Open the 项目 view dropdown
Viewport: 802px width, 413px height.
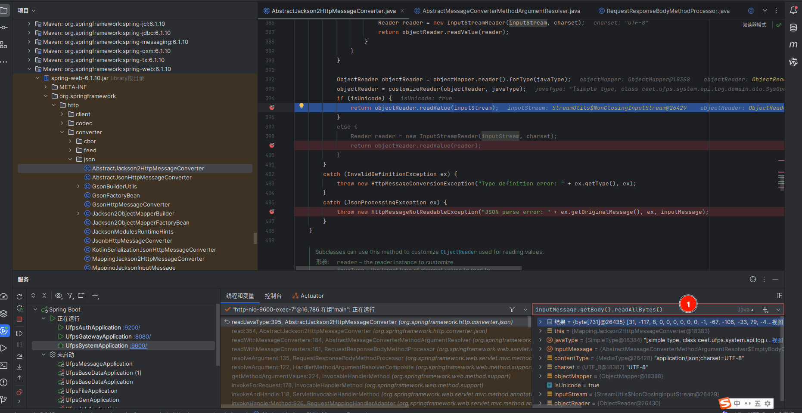(26, 10)
